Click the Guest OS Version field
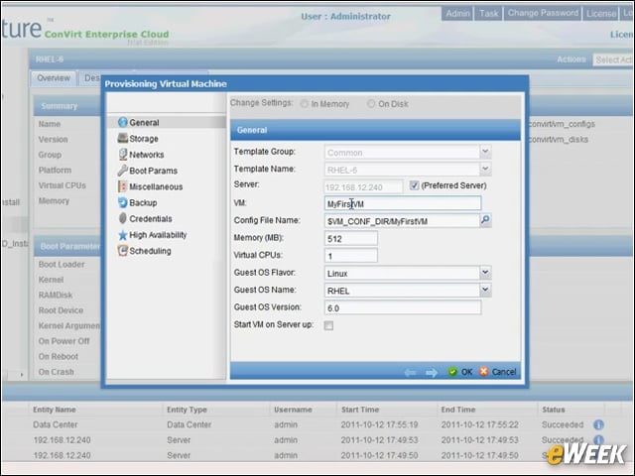Image resolution: width=635 pixels, height=476 pixels. point(403,308)
